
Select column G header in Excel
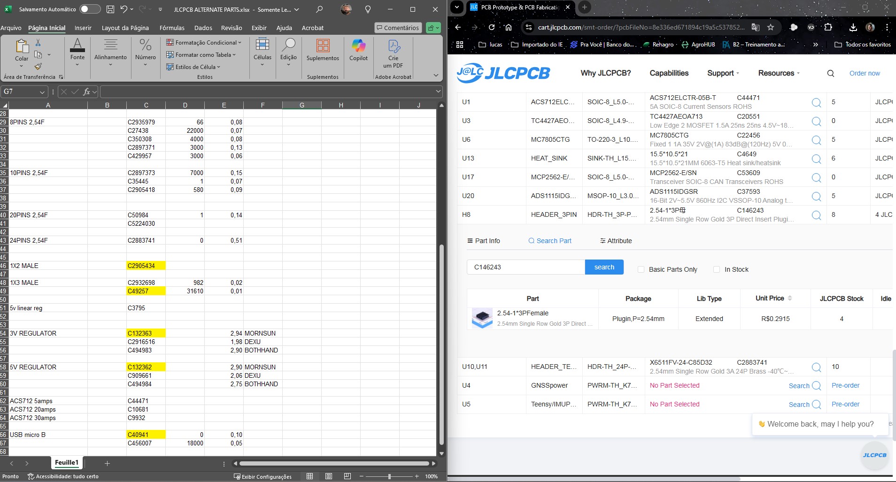point(302,105)
